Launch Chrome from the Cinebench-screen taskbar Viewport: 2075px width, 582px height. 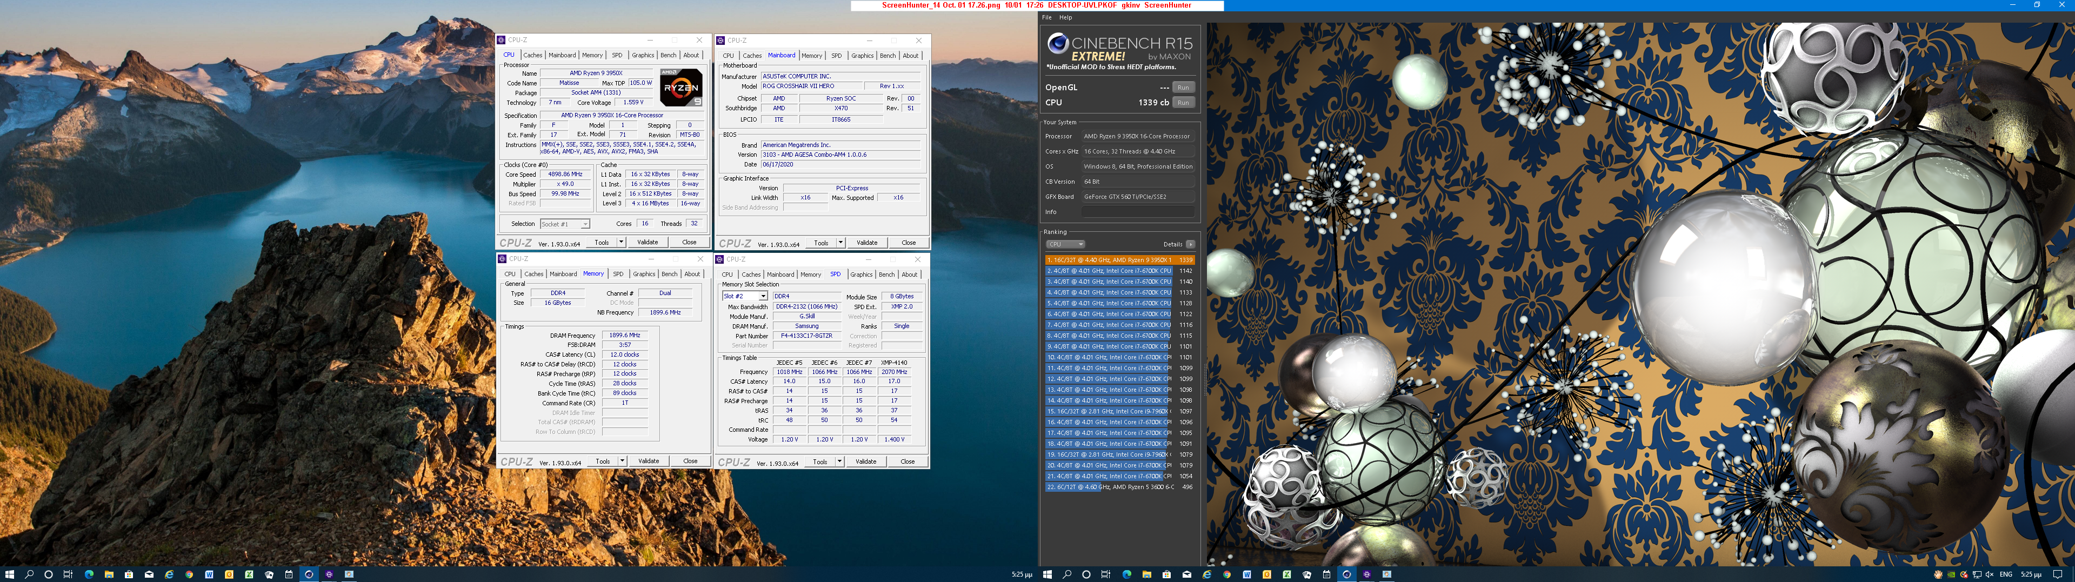[x=1227, y=575]
